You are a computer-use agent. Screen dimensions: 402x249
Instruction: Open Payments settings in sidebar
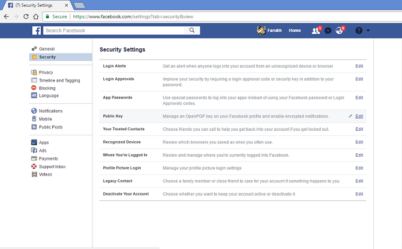tap(48, 158)
